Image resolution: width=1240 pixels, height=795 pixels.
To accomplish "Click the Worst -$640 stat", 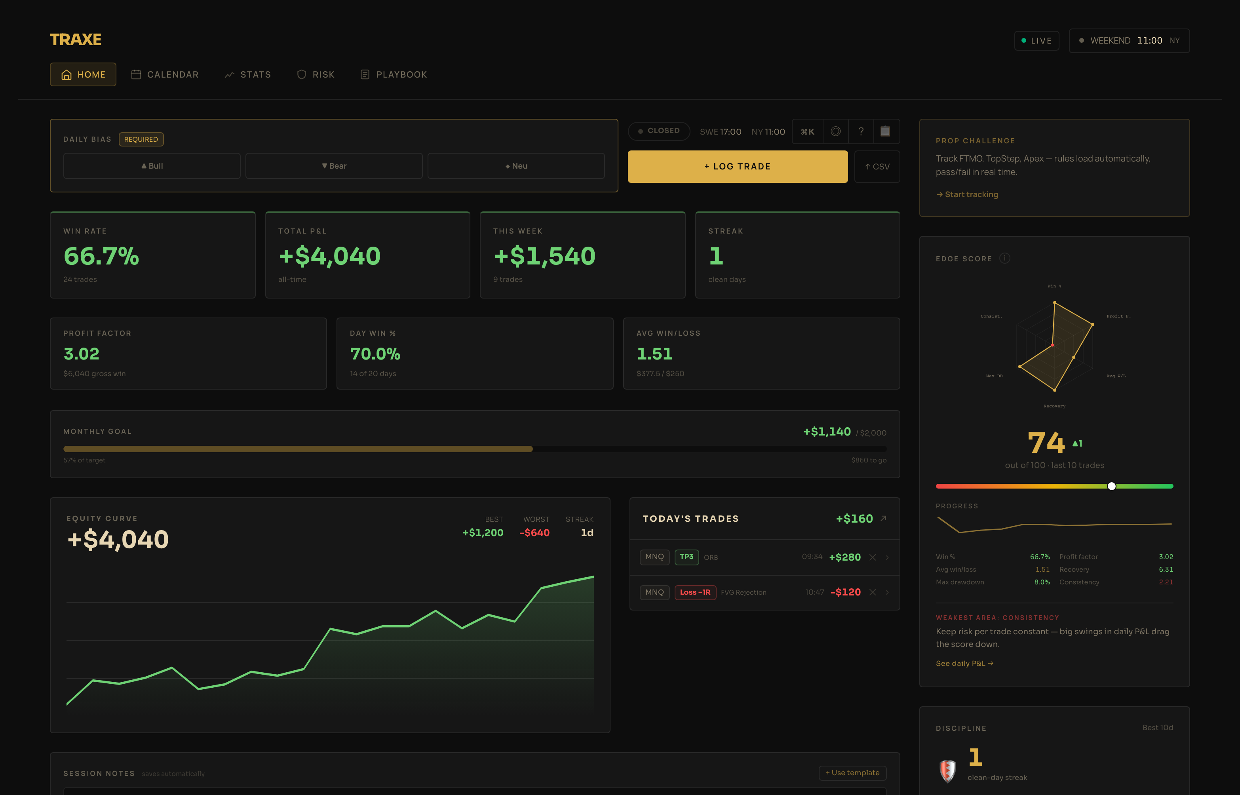I will point(534,527).
